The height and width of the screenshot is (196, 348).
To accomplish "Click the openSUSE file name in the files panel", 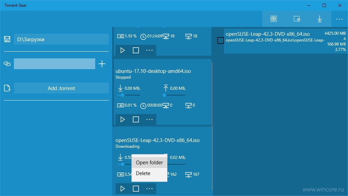I will pos(268,34).
